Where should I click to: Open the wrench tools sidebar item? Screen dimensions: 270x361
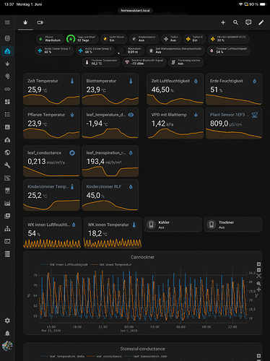tap(7, 165)
